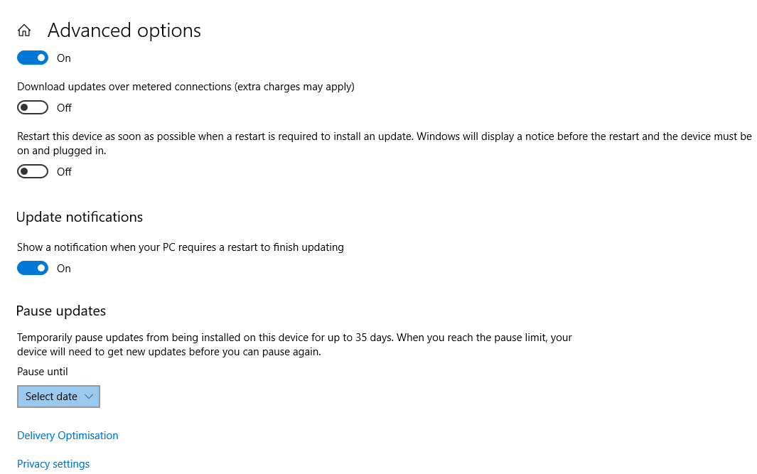
Task: Click the Home icon beside Advanced options
Action: pyautogui.click(x=24, y=31)
